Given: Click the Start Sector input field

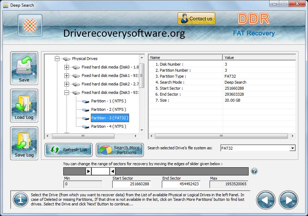Looking at the screenshot, I should point(132,184).
